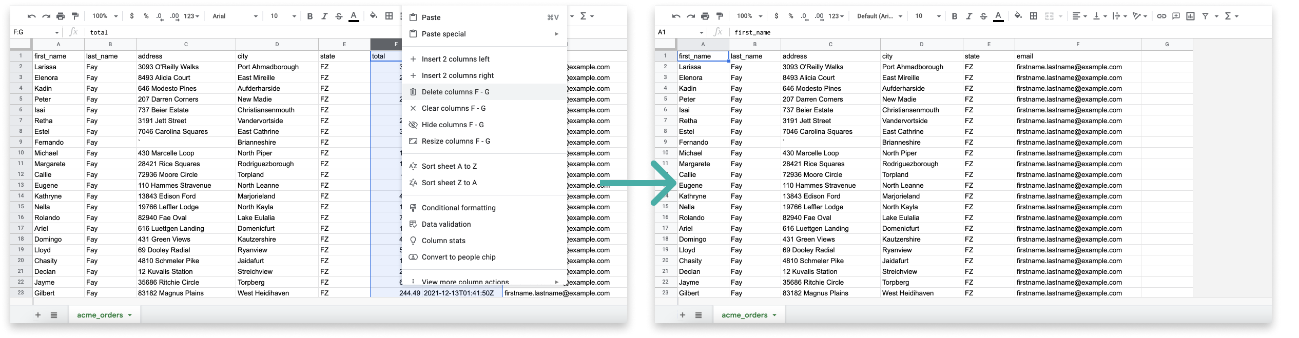Viewport: 1299px width, 338px height.
Task: Choose Insert 2 columns left
Action: coord(484,59)
